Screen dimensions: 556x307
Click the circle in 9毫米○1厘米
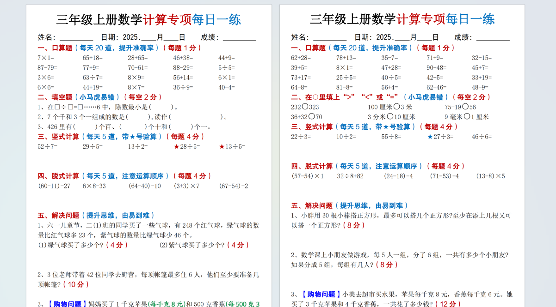tap(466, 117)
